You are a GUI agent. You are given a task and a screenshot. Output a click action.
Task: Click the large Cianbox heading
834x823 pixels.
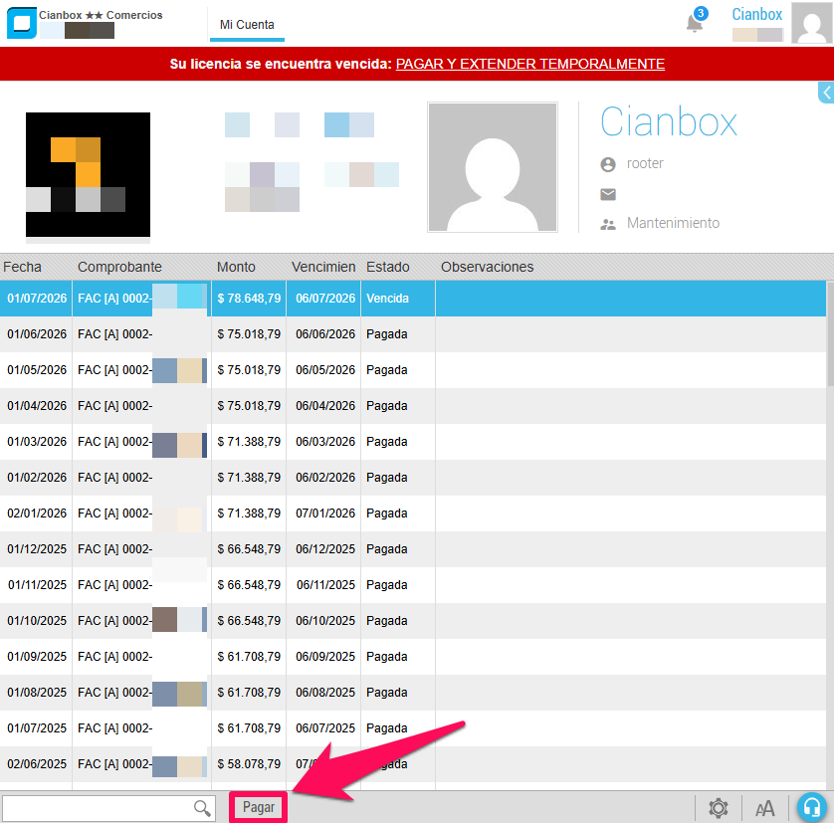pos(669,121)
